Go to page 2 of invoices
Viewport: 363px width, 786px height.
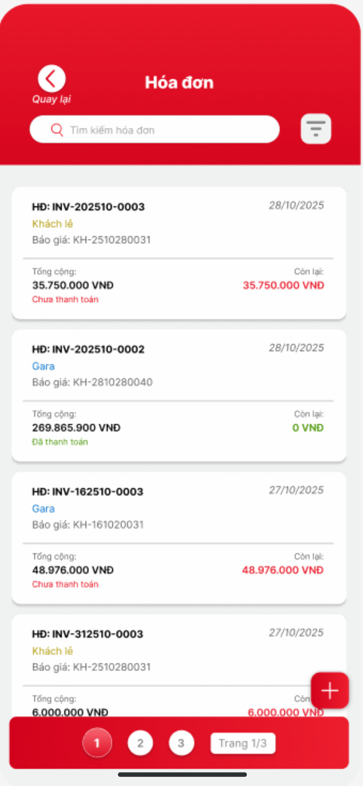[x=140, y=743]
